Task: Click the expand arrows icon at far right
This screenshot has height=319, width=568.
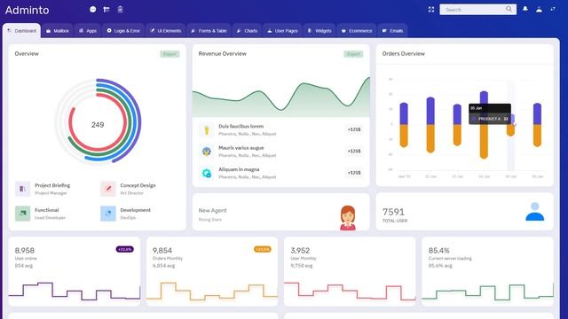Action: (x=553, y=9)
